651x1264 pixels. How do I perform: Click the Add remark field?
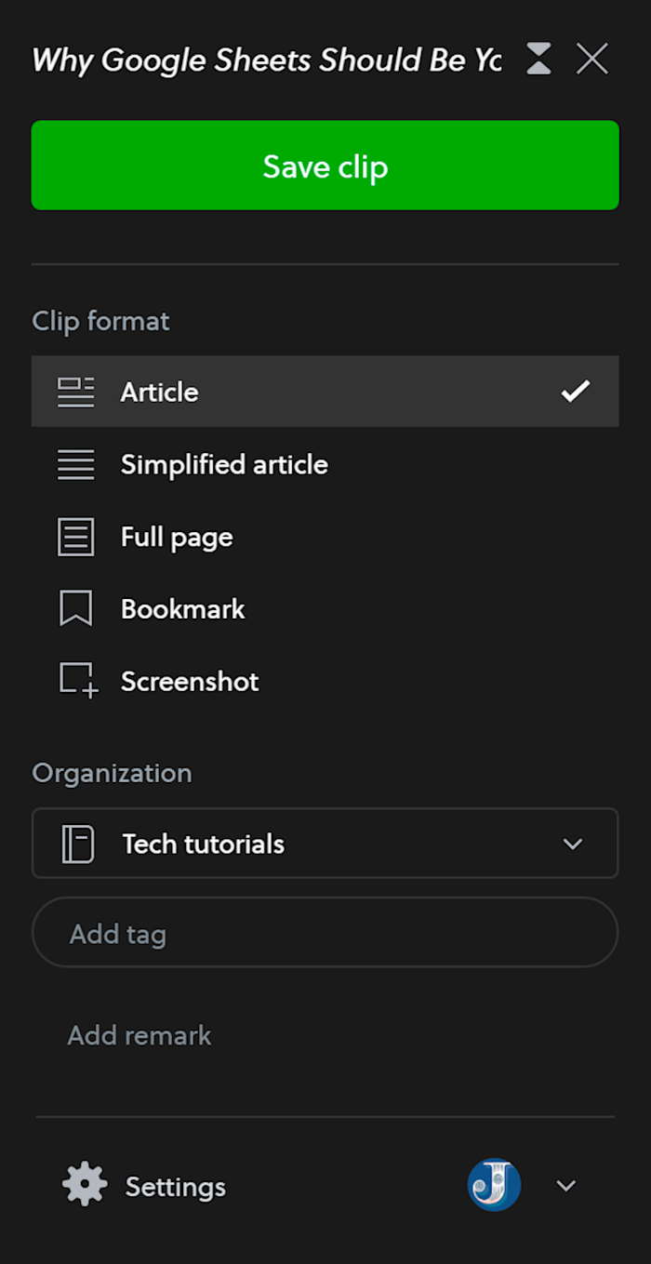[139, 1035]
